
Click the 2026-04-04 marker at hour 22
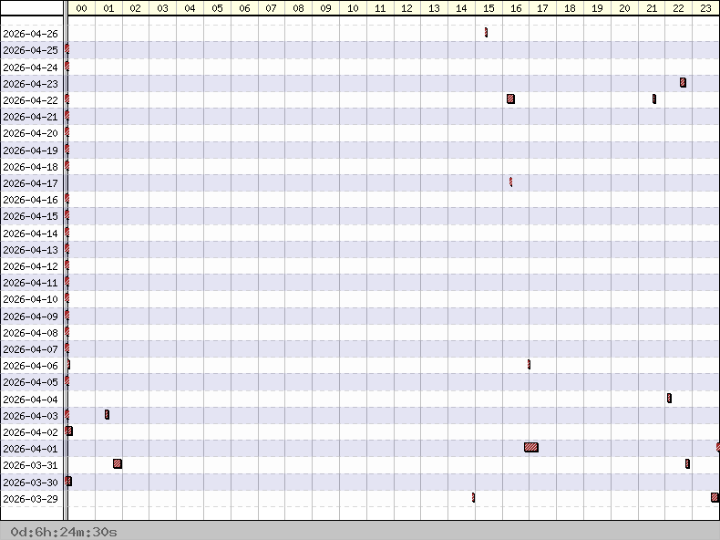669,398
